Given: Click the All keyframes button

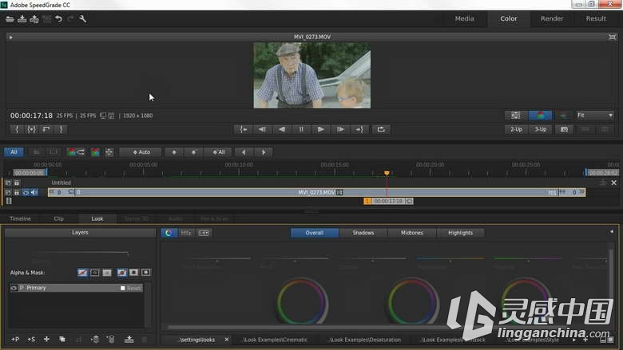Looking at the screenshot, I should (x=219, y=152).
